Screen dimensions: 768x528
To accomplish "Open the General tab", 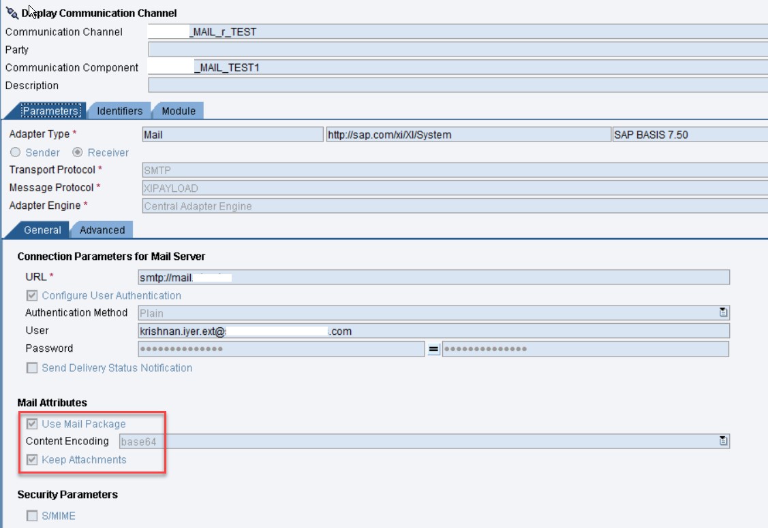I will pyautogui.click(x=42, y=230).
